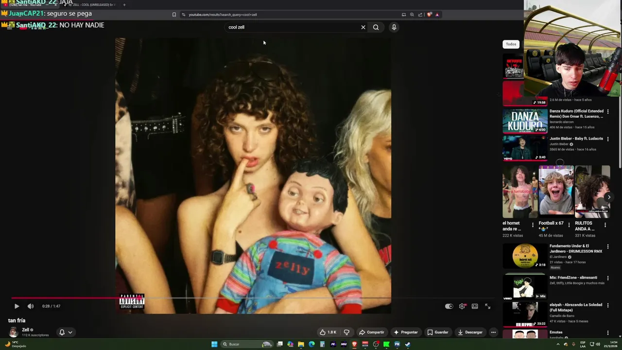
Task: Open the Justin Bieber Baby thumbnail
Action: coord(525,148)
